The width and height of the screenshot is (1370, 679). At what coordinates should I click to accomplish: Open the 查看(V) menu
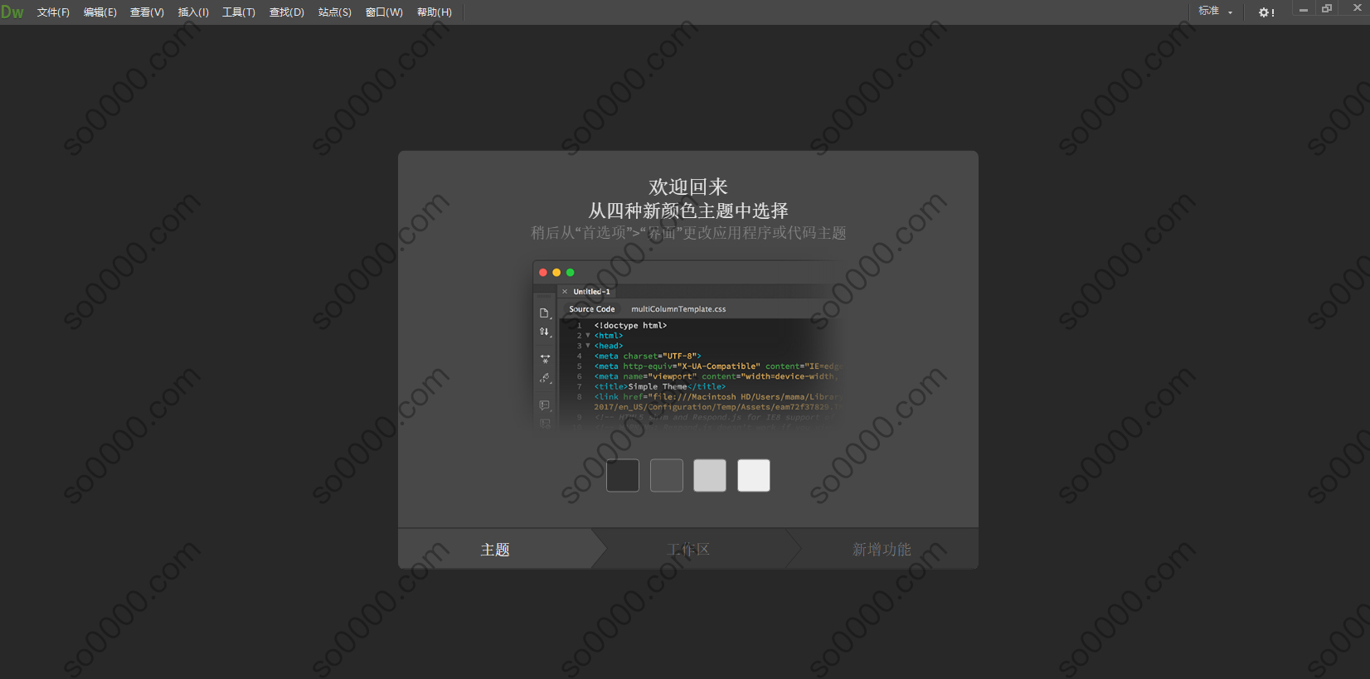point(147,12)
